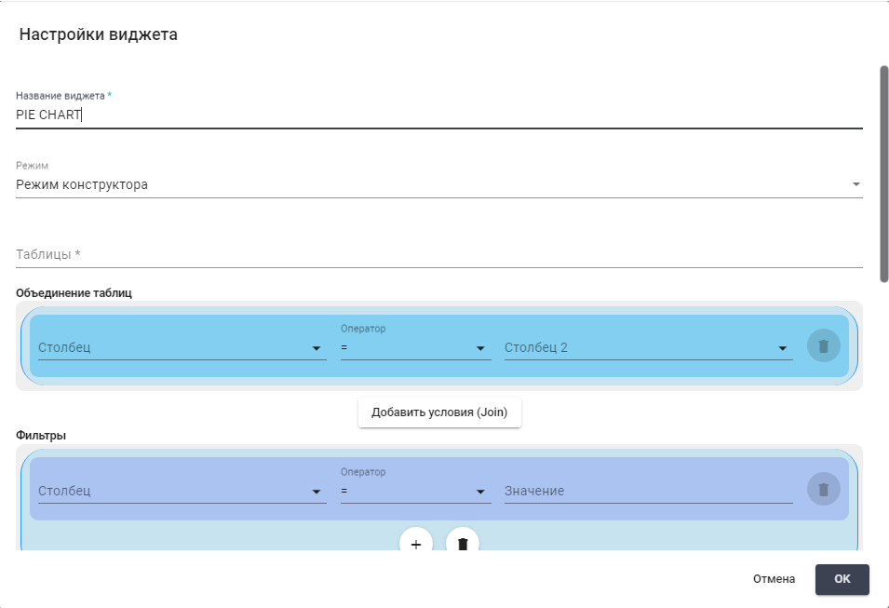
Task: Click the dialog's vertical scrollbar
Action: 883,172
